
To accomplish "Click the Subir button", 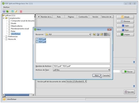I will [x=125, y=26].
